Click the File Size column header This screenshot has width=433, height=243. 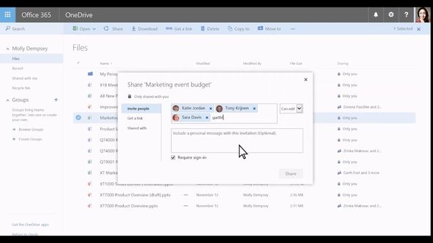click(x=296, y=63)
